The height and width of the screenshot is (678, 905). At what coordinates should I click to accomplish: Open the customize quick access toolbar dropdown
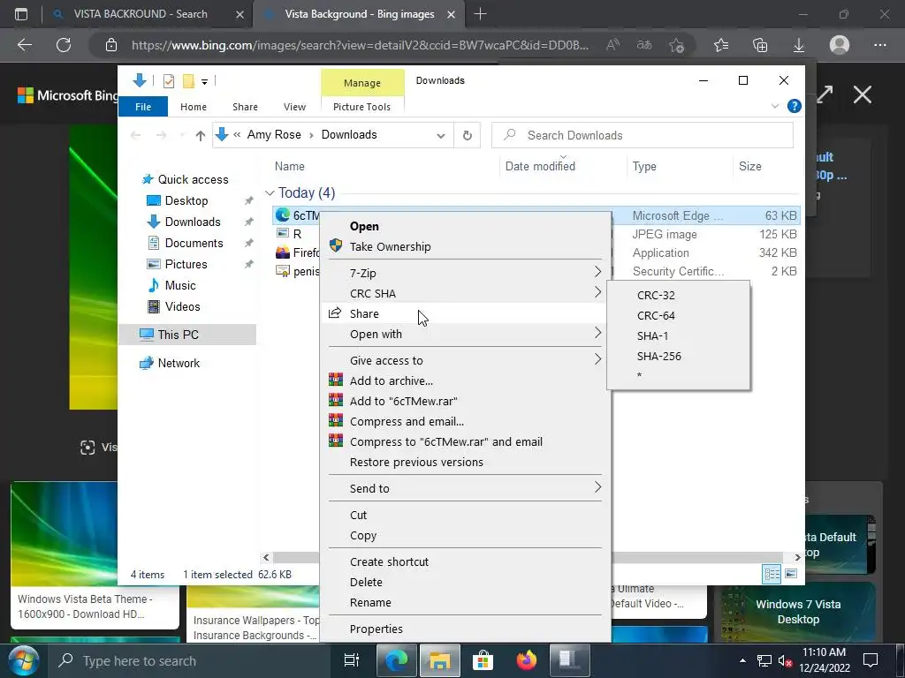(x=204, y=82)
